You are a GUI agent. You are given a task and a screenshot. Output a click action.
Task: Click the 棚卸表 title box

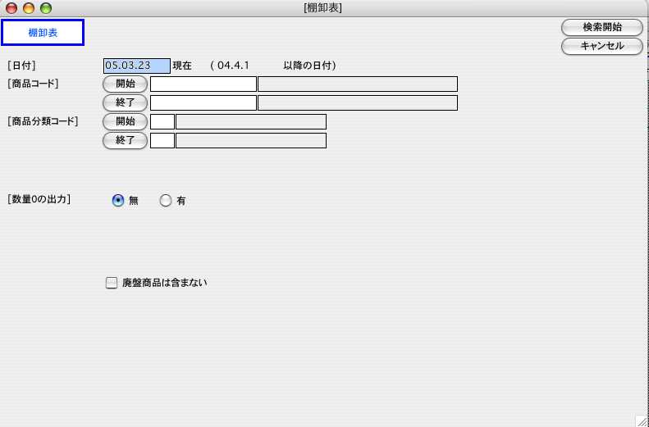point(43,32)
